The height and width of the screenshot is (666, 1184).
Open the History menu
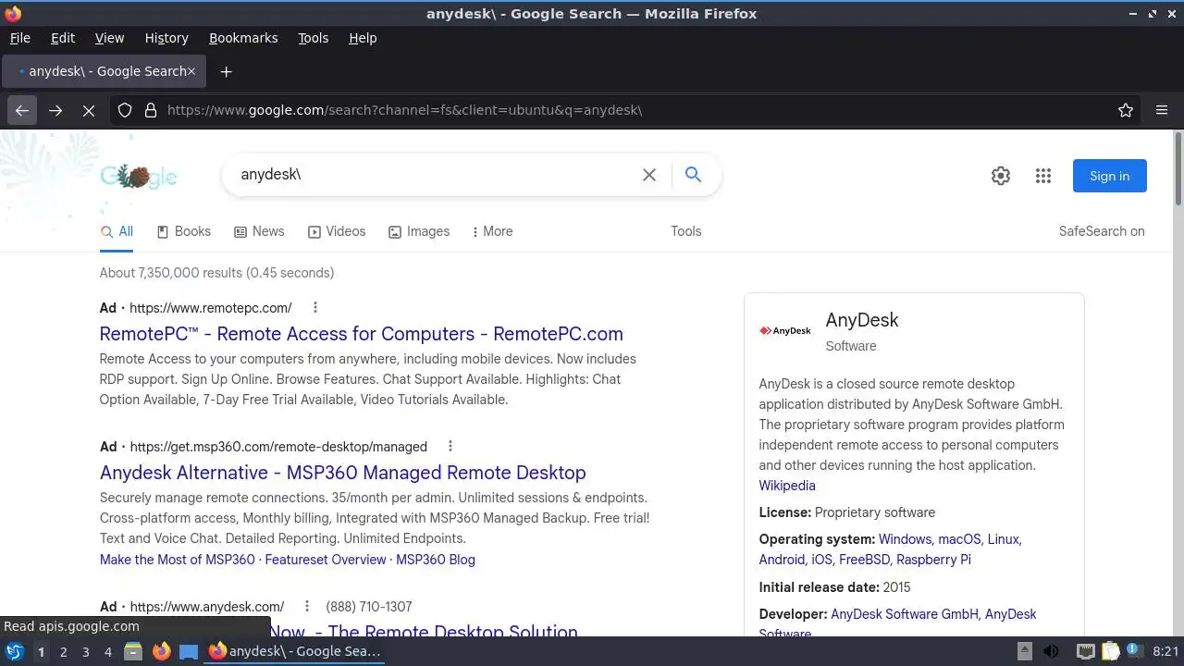(166, 38)
